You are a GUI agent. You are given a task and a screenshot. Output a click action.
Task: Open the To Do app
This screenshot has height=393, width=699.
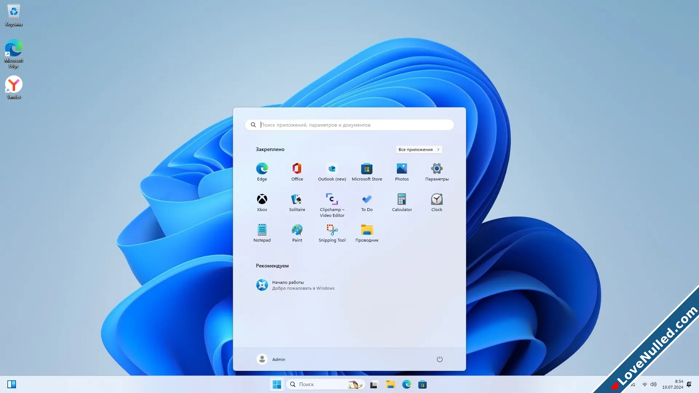point(367,203)
